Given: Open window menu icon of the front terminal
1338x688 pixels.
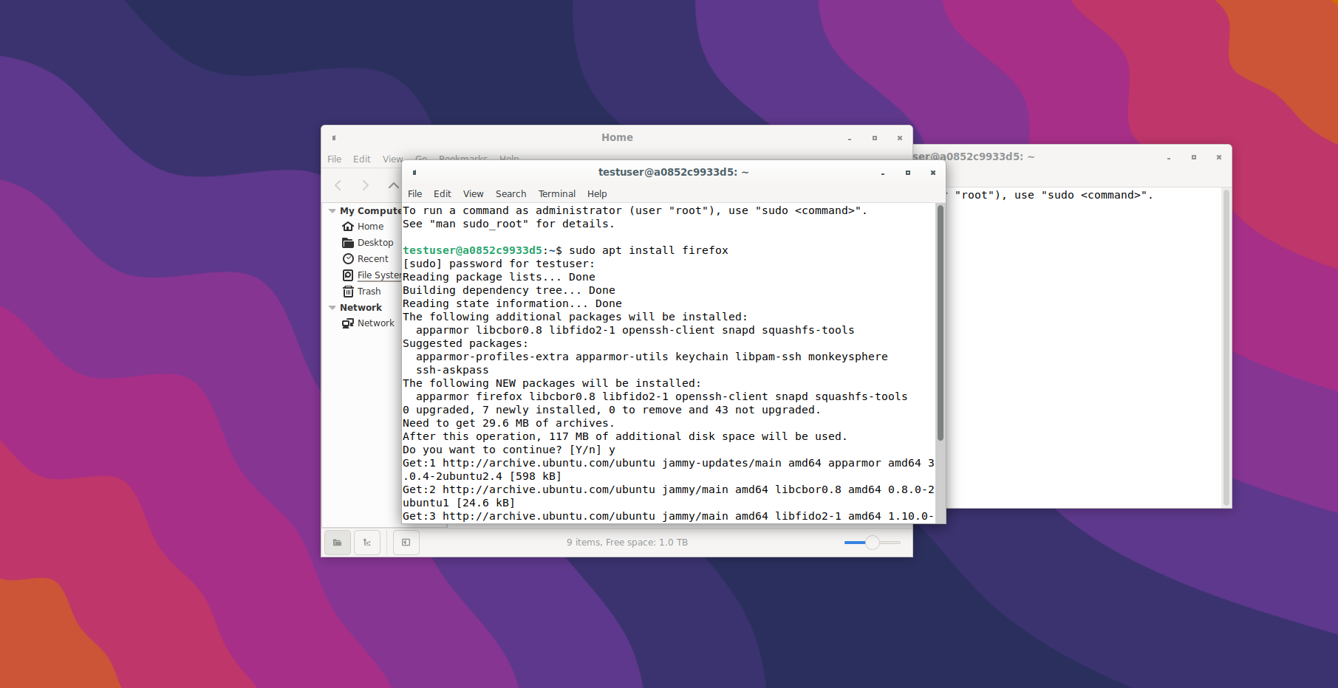Looking at the screenshot, I should pyautogui.click(x=414, y=173).
